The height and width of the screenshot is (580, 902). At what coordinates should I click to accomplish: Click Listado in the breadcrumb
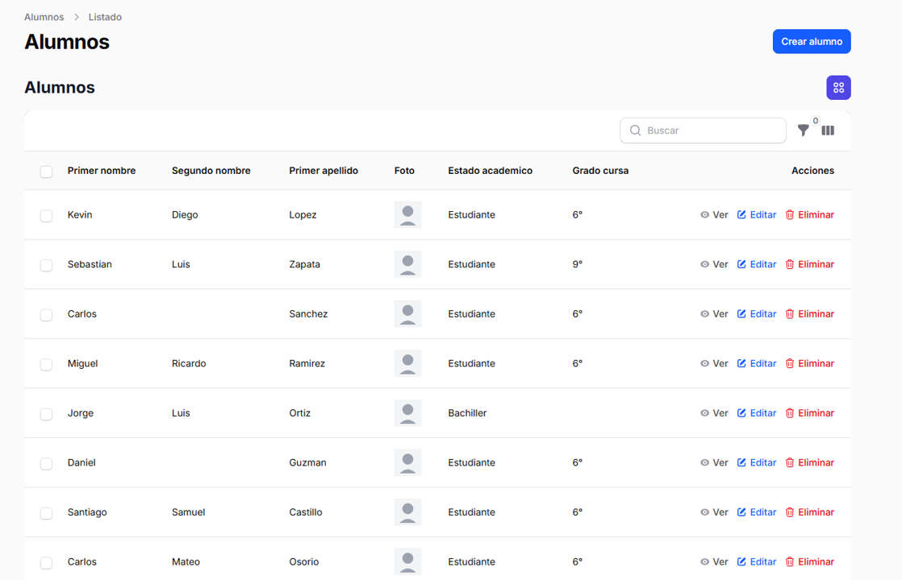(x=105, y=17)
